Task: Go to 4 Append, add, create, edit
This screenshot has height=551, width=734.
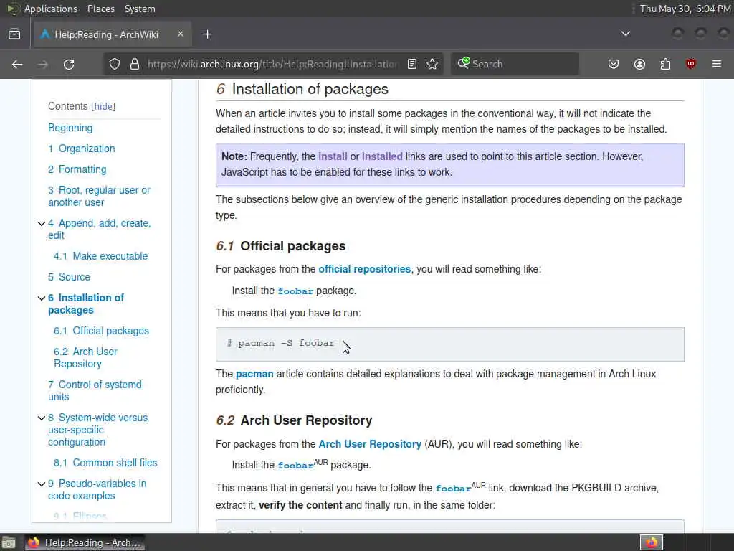Action: pyautogui.click(x=99, y=229)
